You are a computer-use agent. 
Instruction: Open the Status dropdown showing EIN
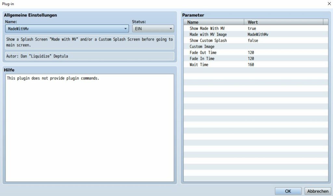(x=153, y=29)
